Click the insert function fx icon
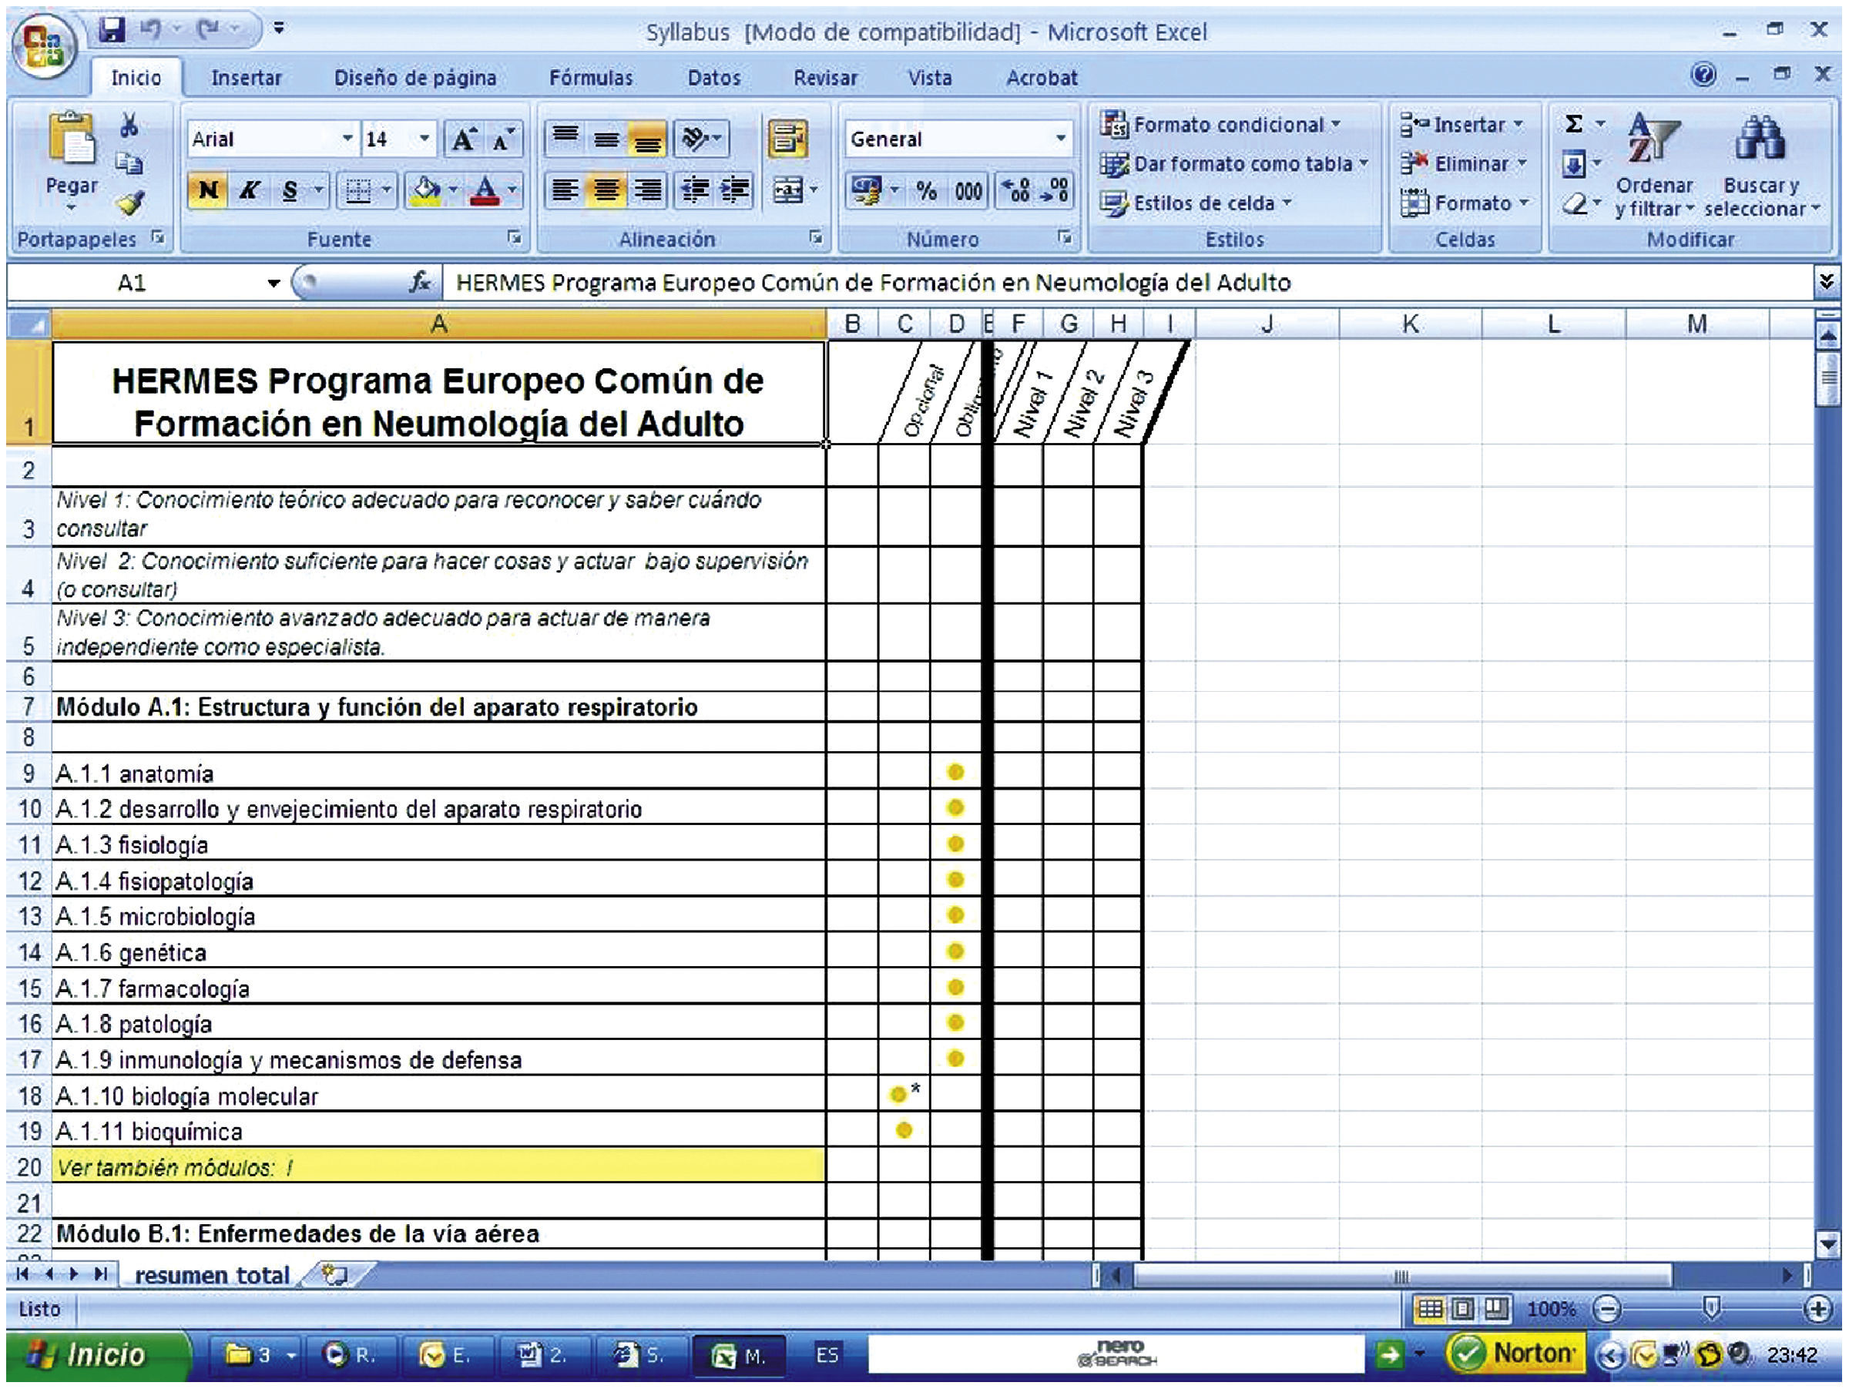This screenshot has height=1389, width=1849. [x=419, y=283]
